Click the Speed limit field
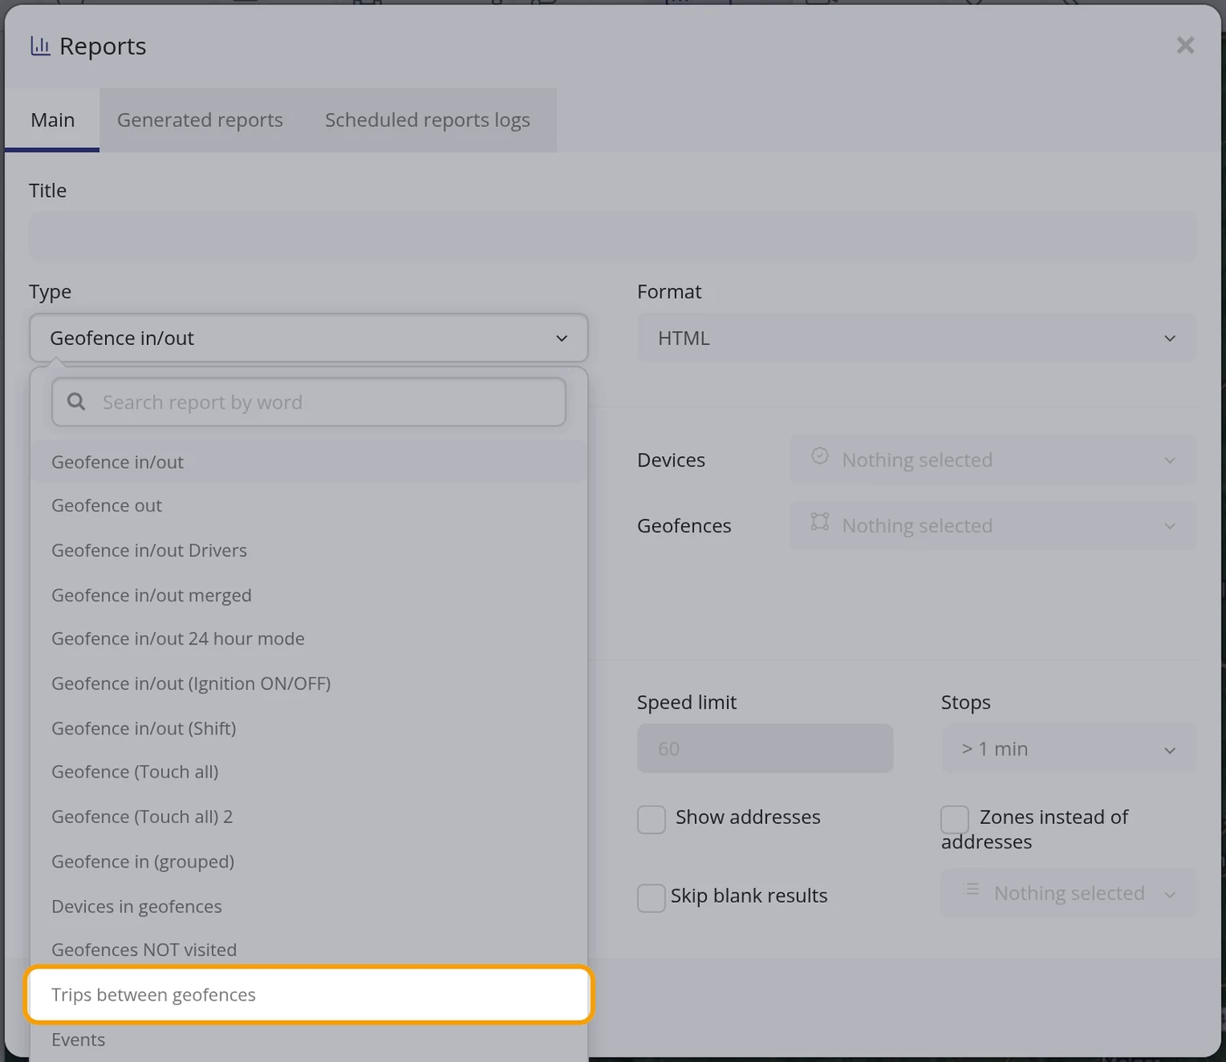Screen dimensions: 1226x1062 coord(764,749)
